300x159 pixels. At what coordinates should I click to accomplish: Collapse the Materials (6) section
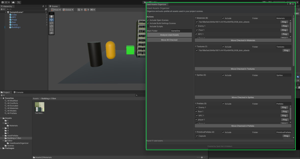click(x=196, y=18)
